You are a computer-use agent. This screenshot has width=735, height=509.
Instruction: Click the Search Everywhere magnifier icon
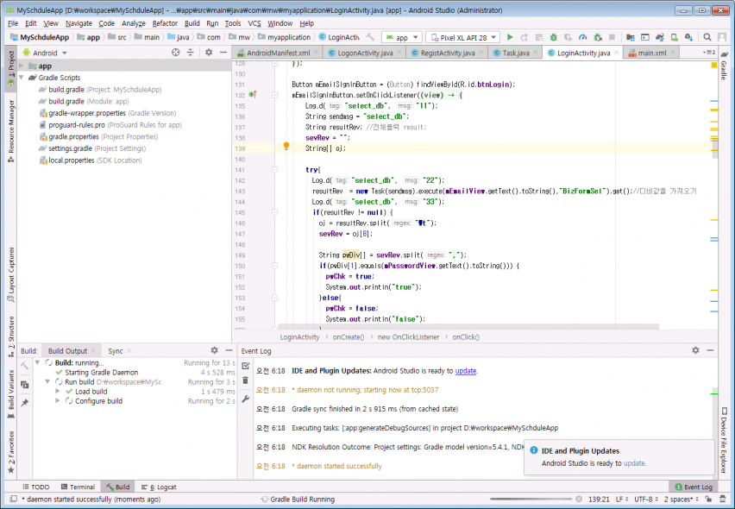tap(707, 37)
